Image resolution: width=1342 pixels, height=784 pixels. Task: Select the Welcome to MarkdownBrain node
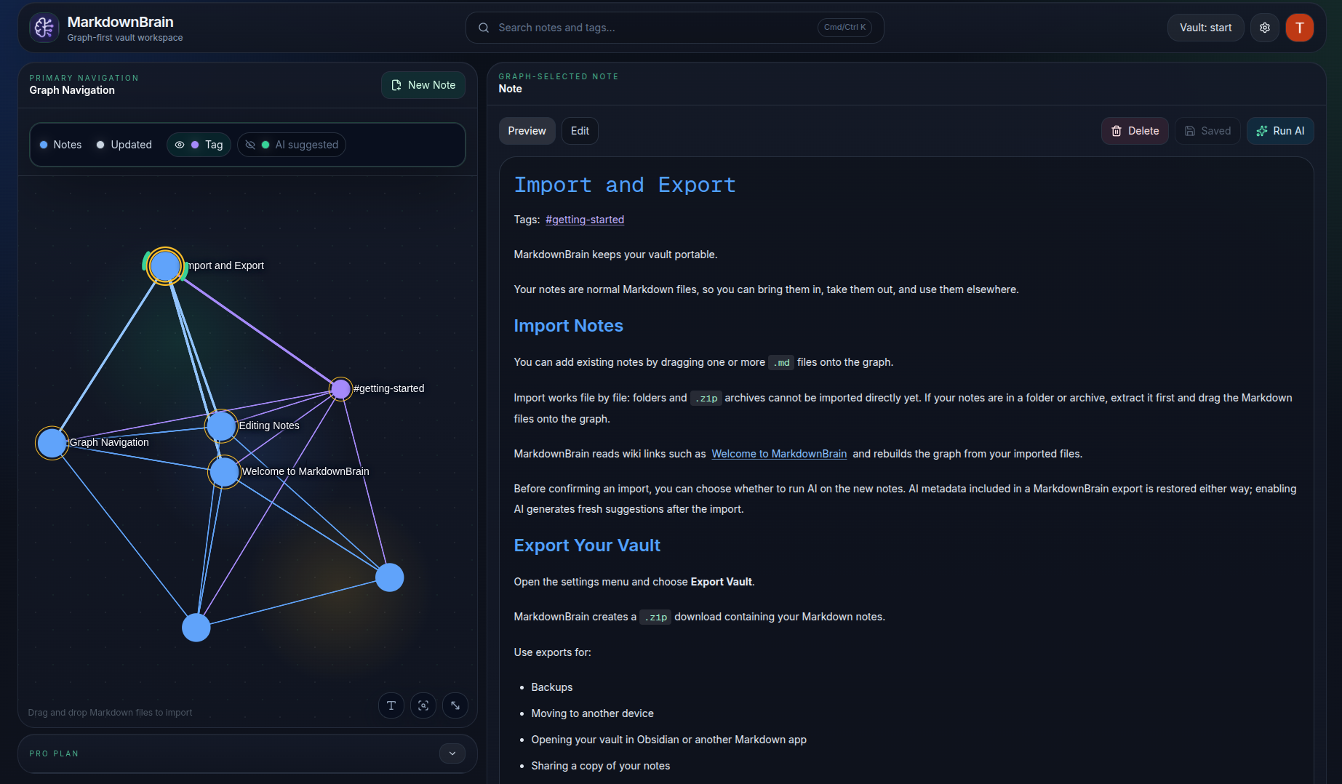(x=224, y=472)
